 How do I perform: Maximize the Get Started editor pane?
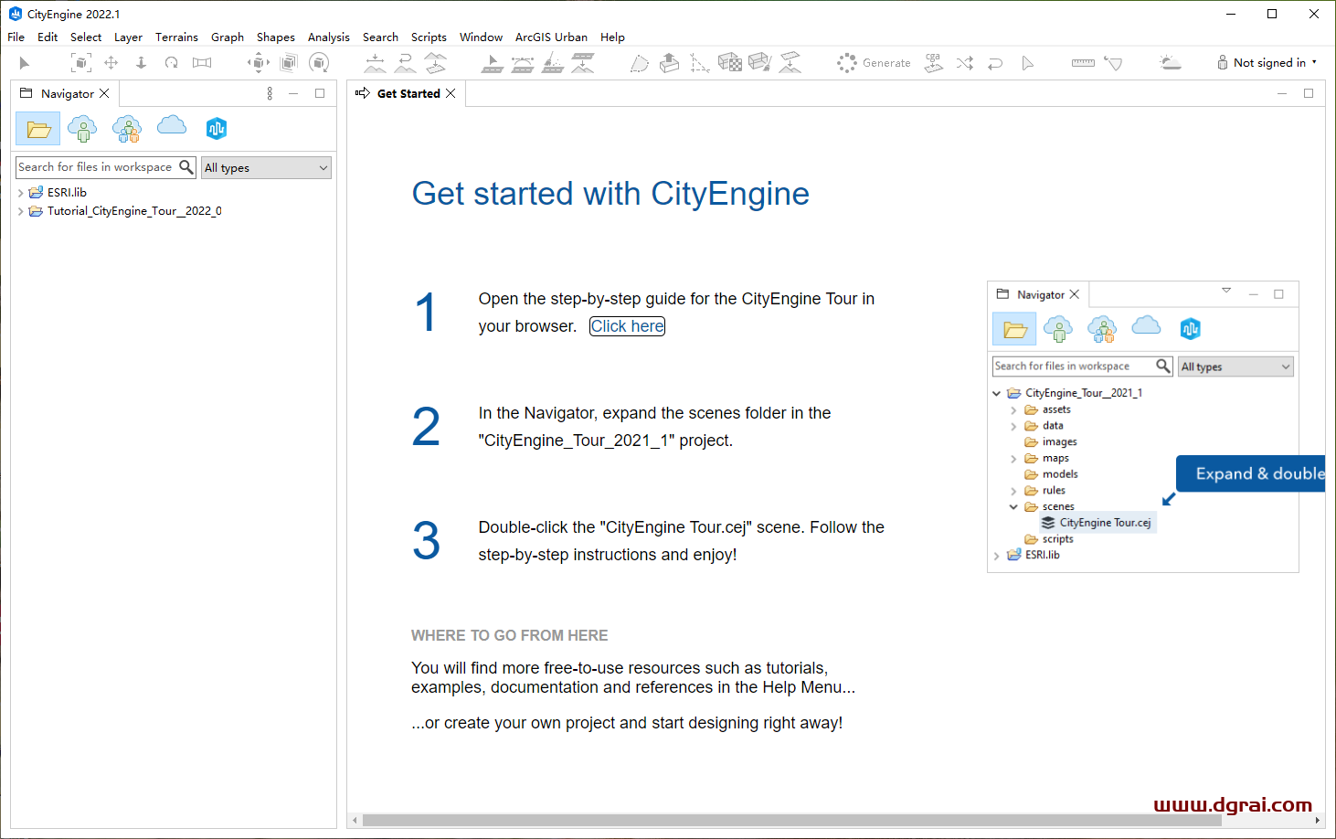coord(1309,93)
